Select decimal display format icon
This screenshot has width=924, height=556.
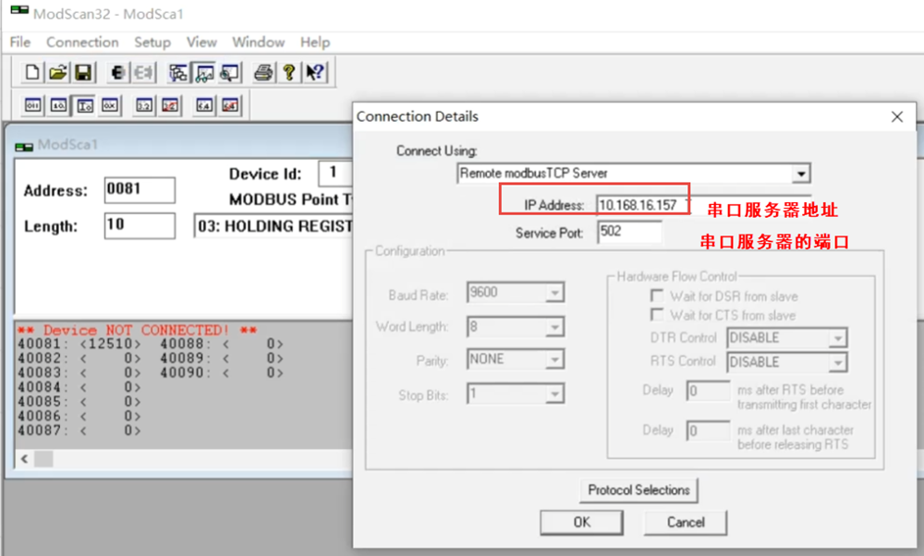click(x=58, y=105)
